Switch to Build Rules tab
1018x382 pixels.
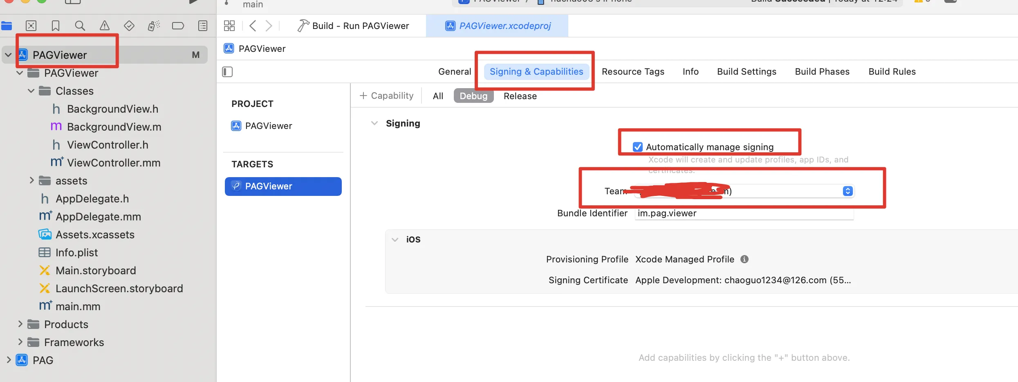892,71
